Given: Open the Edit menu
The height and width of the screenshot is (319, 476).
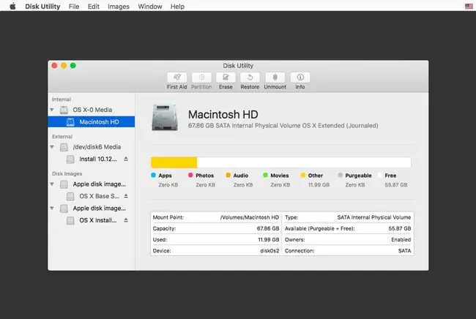Looking at the screenshot, I should [x=94, y=7].
